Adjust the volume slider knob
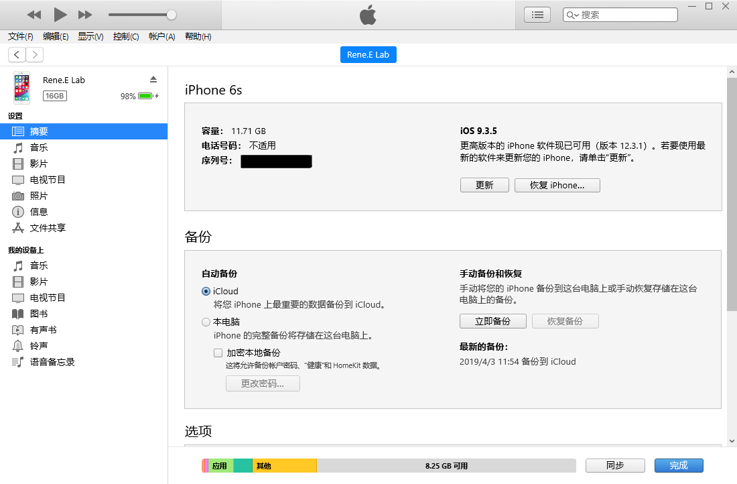Image resolution: width=737 pixels, height=484 pixels. pos(172,15)
